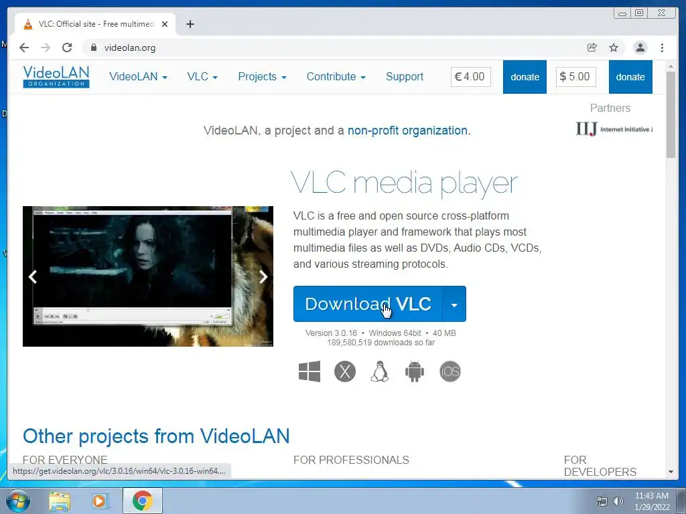Click donate button next to dollar amount
Viewport: 686px width, 514px height.
(630, 77)
